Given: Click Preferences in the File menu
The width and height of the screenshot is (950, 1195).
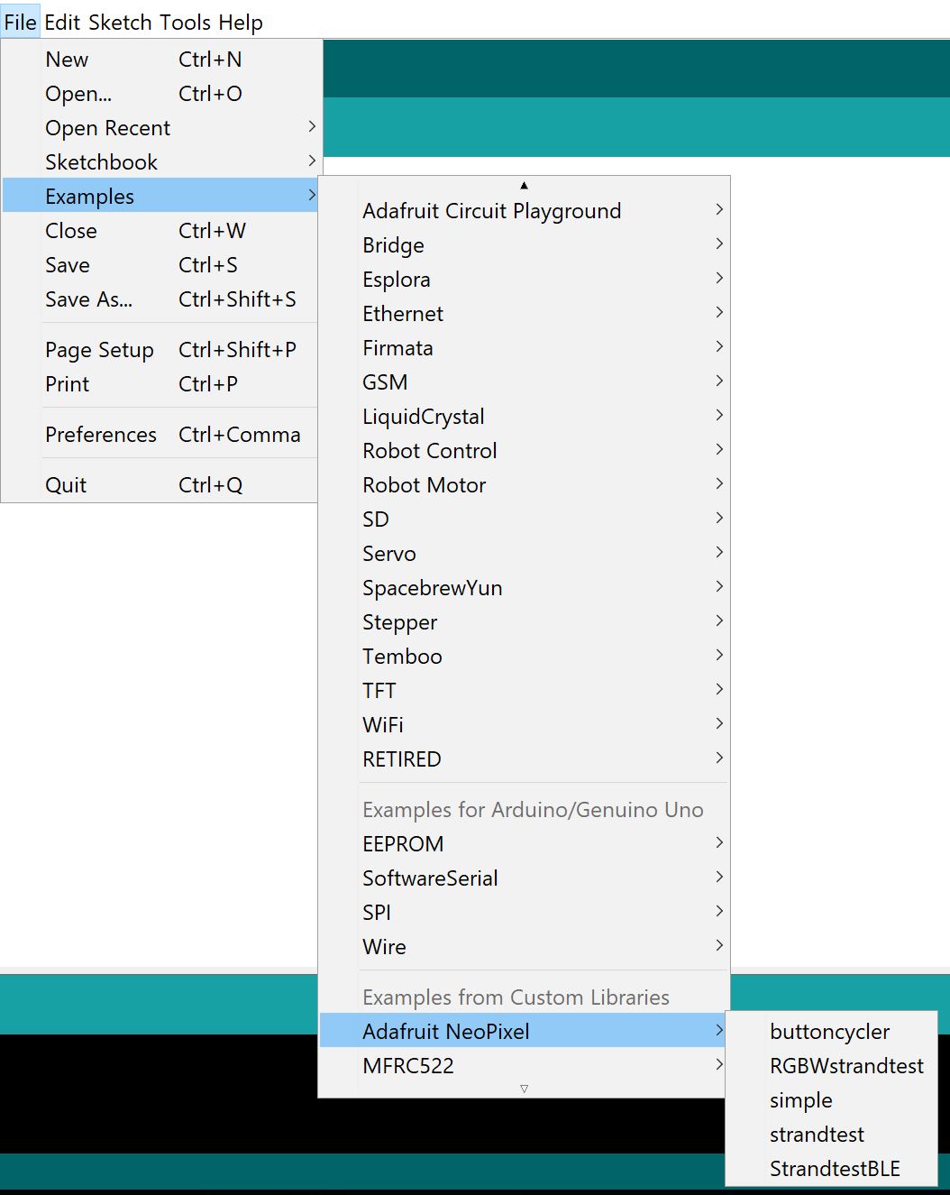Looking at the screenshot, I should 101,435.
